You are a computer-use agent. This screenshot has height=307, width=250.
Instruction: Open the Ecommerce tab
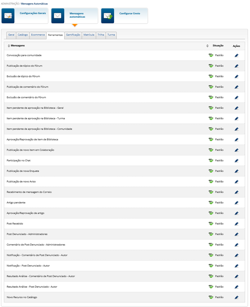point(38,35)
